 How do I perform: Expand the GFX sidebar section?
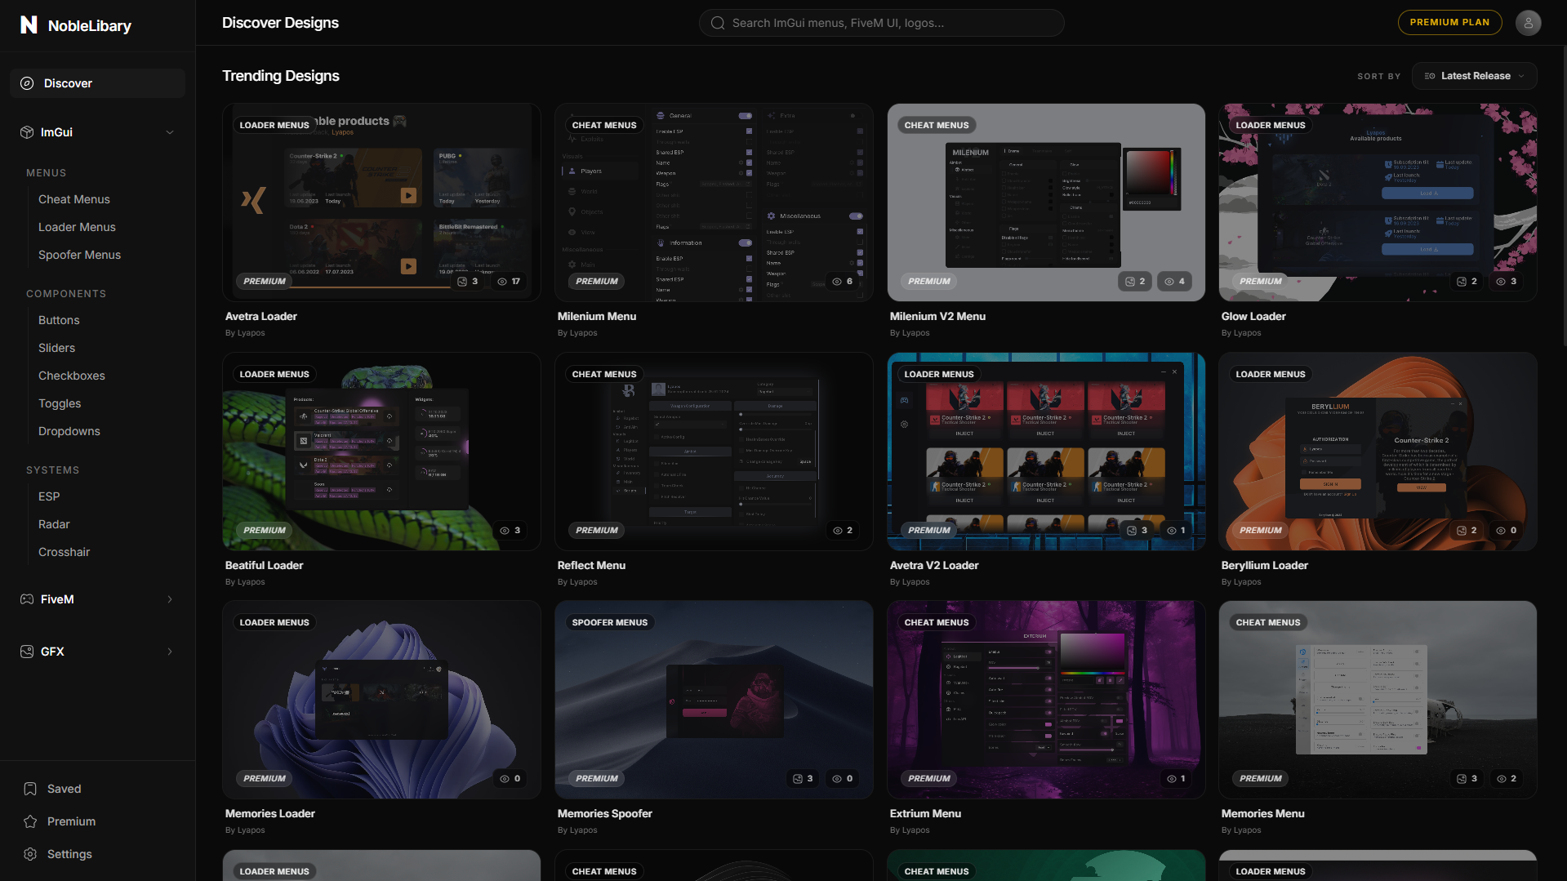[169, 651]
